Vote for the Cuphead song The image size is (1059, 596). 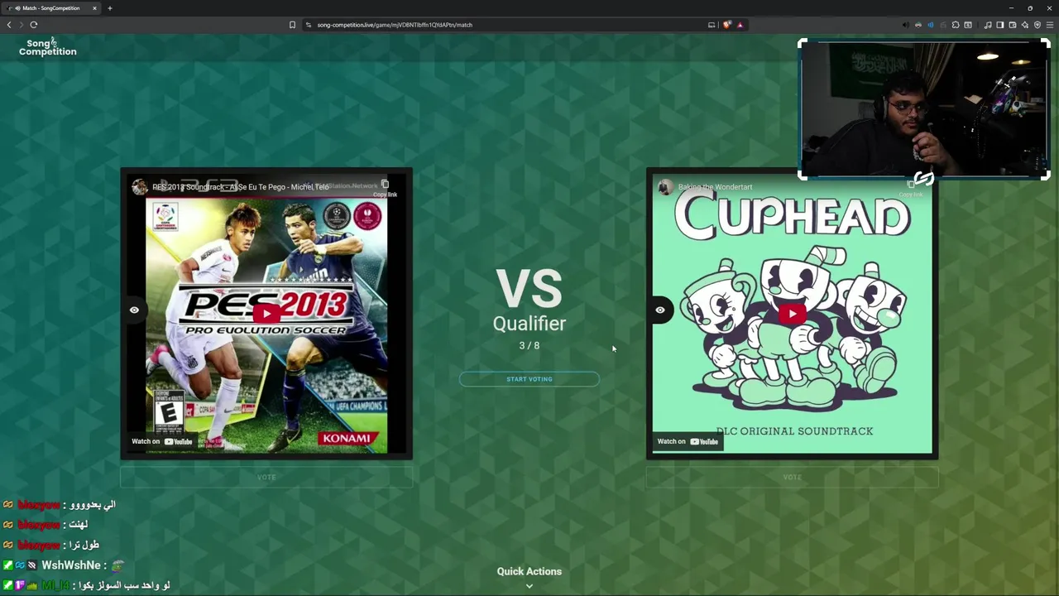pyautogui.click(x=793, y=478)
